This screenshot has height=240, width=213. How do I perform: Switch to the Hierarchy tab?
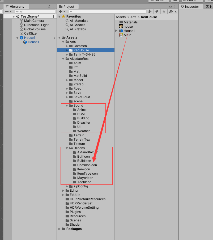16,6
